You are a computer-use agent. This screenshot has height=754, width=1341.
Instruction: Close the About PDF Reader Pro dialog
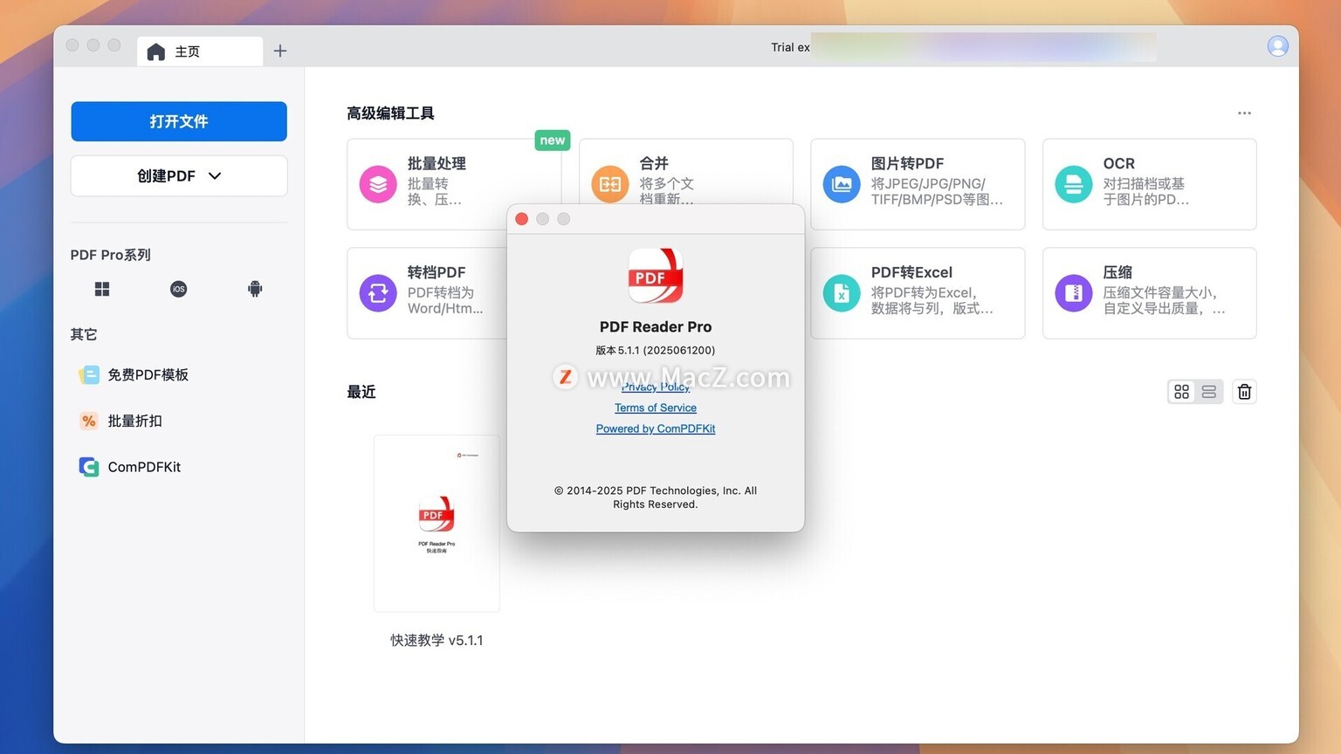pyautogui.click(x=522, y=219)
